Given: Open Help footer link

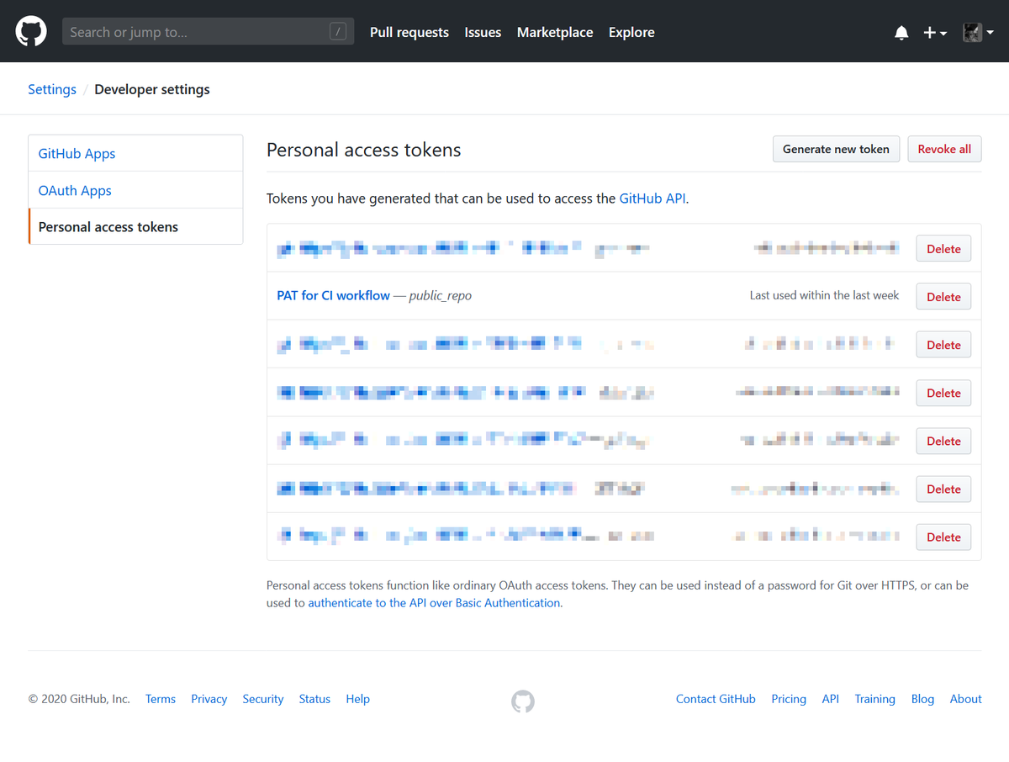Looking at the screenshot, I should point(358,699).
